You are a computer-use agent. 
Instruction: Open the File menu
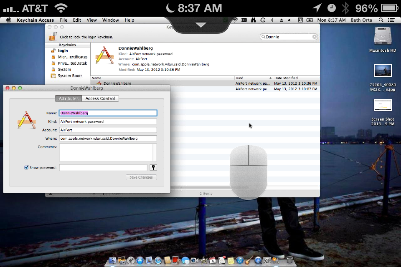[x=63, y=20]
